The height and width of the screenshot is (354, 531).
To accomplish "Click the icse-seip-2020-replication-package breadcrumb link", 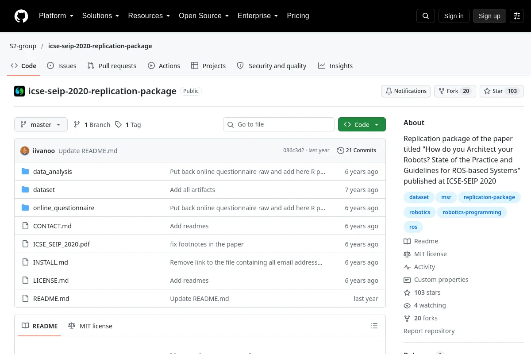I will (x=100, y=46).
